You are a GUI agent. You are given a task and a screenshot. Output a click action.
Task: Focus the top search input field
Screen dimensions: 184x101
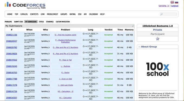168,14
